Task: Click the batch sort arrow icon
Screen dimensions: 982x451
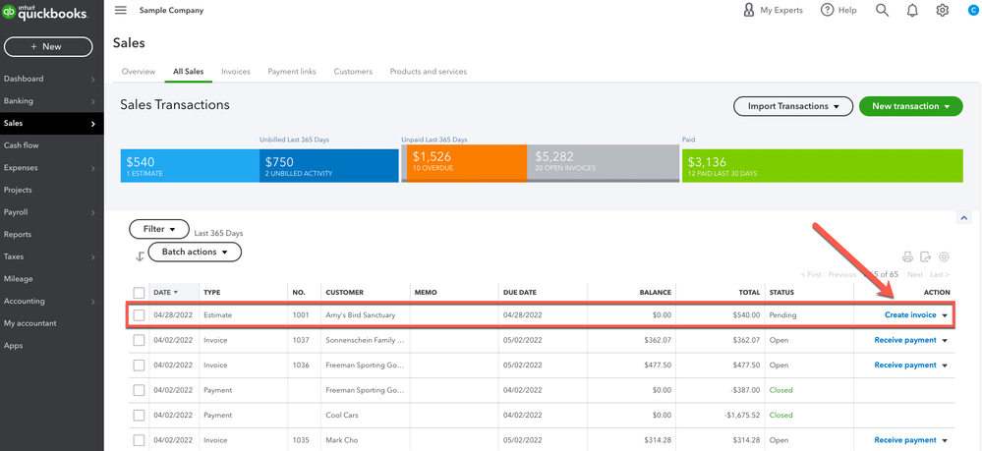Action: tap(140, 255)
